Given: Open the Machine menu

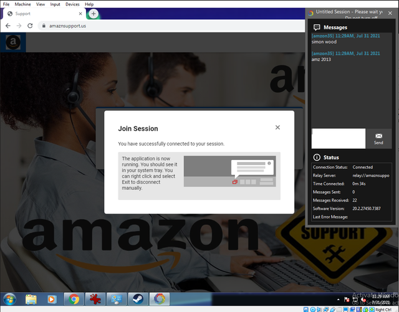Looking at the screenshot, I should tap(22, 4).
